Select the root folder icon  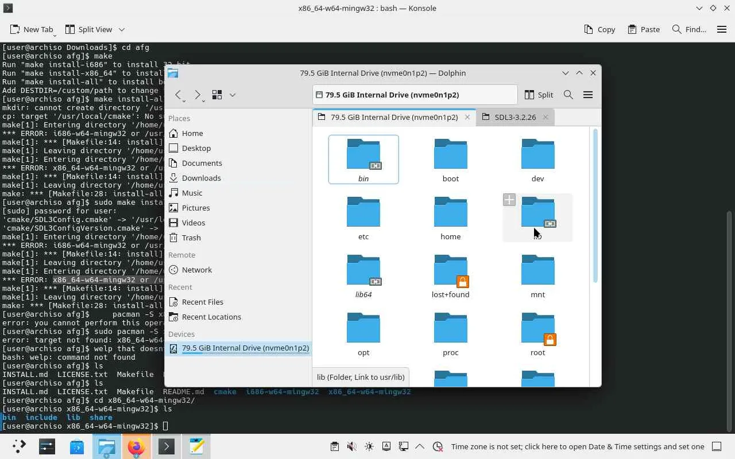538,328
